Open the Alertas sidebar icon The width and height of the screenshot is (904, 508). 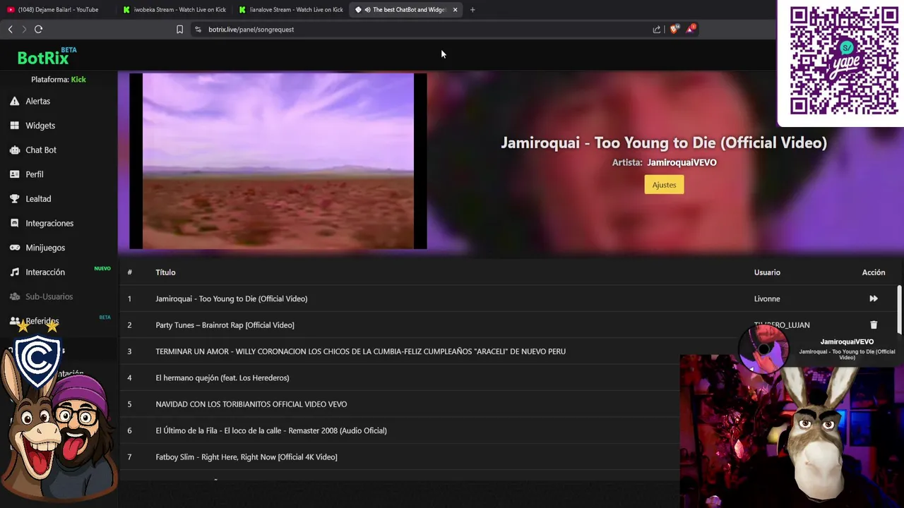14,102
